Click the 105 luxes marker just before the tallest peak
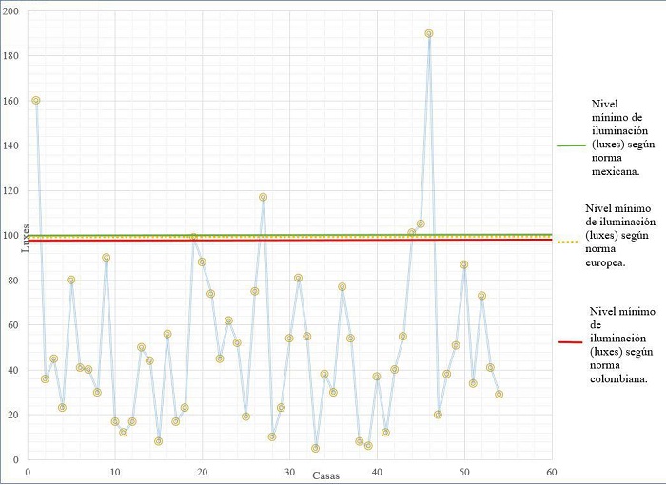Image resolution: width=666 pixels, height=485 pixels. (x=421, y=223)
